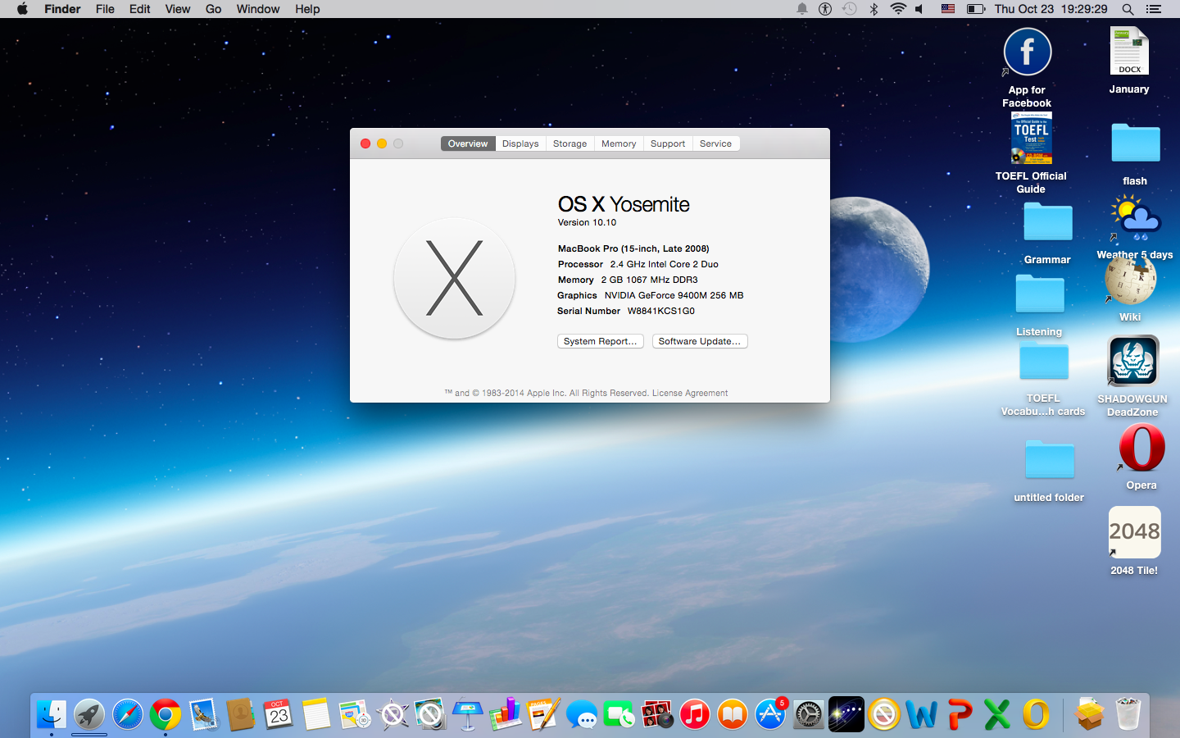Click the Wi-Fi status icon
1180x738 pixels.
click(x=898, y=9)
